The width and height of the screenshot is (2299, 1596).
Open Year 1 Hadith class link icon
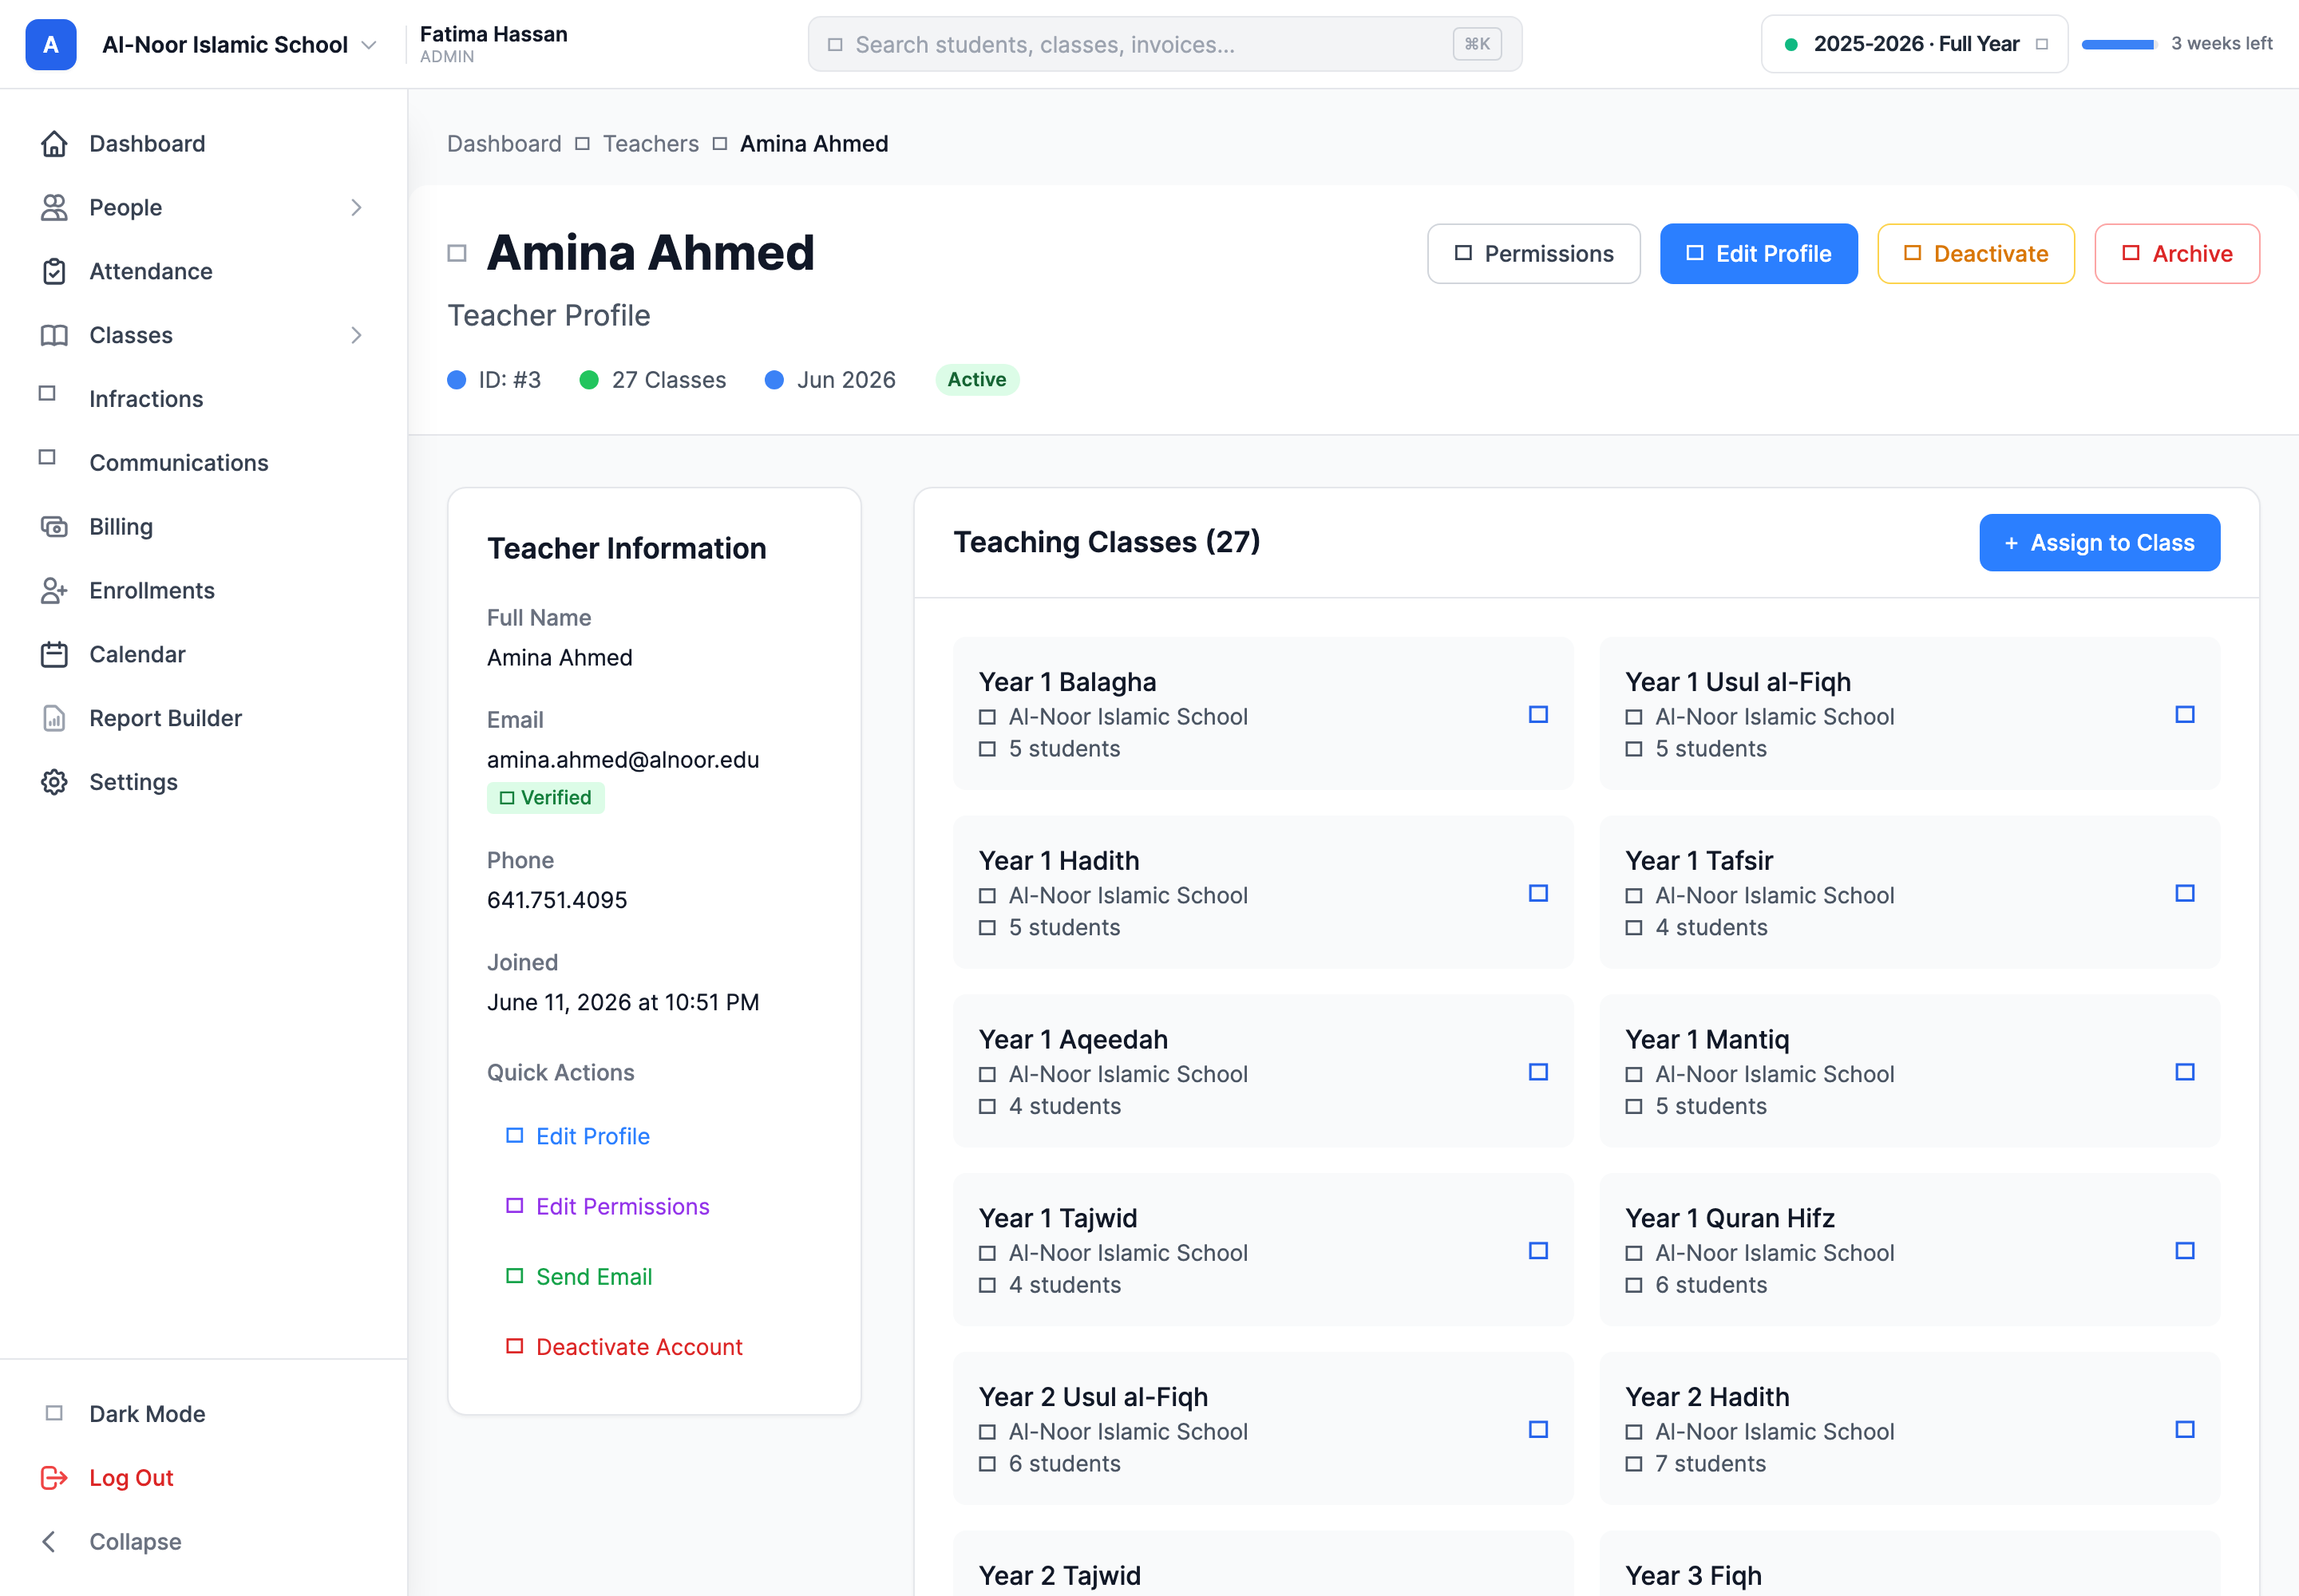click(x=1539, y=894)
